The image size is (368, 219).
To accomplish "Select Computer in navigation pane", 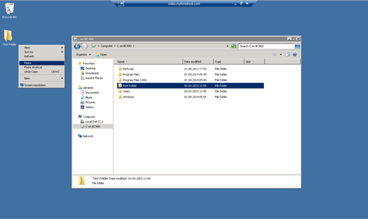I will [89, 117].
